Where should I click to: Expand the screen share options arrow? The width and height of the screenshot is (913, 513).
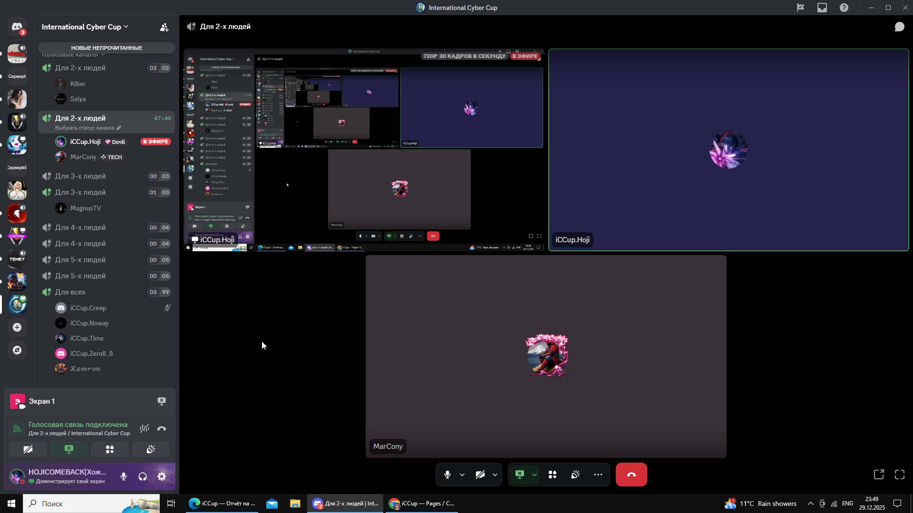pyautogui.click(x=534, y=475)
